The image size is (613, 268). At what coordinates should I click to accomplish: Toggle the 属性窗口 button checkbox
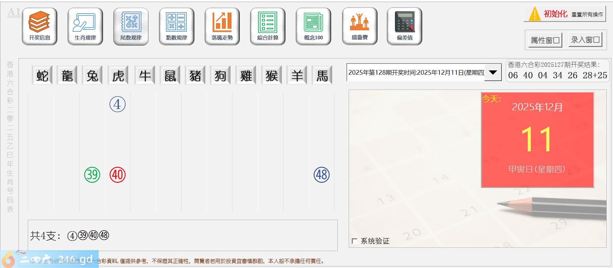pyautogui.click(x=545, y=40)
